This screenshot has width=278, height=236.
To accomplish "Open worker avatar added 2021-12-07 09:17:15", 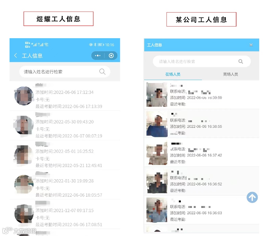I will (24, 214).
